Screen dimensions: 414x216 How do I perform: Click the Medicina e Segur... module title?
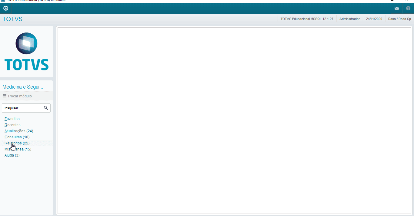pos(23,87)
